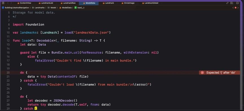Open the editor options lines icon
Image resolution: width=244 pixels, height=111 pixels.
[x=232, y=3]
